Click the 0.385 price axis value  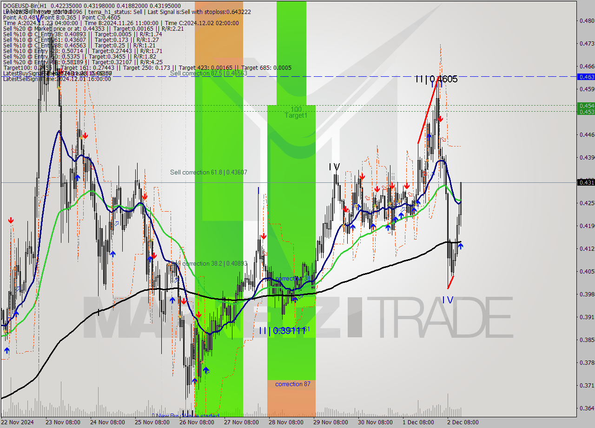(587, 340)
